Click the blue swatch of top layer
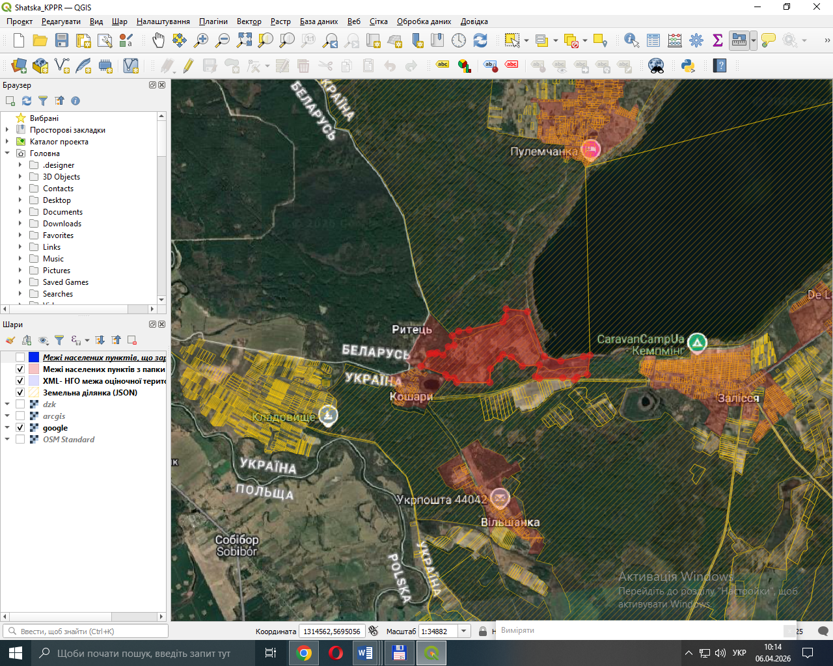 coord(34,358)
